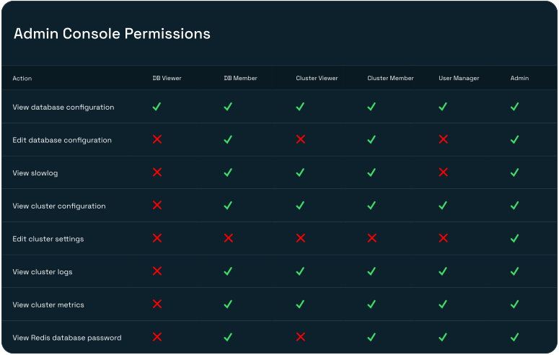The width and height of the screenshot is (559, 355).
Task: Click the red X for DB Viewer Edit database configuration
Action: (157, 139)
